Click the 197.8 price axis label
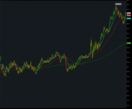Image resolution: width=132 pixels, height=109 pixels. (x=128, y=96)
